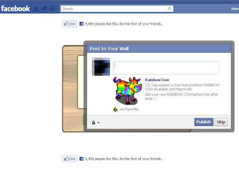This screenshot has height=182, width=239.
Task: Click the FarmVille corn icon
Action: click(x=115, y=109)
